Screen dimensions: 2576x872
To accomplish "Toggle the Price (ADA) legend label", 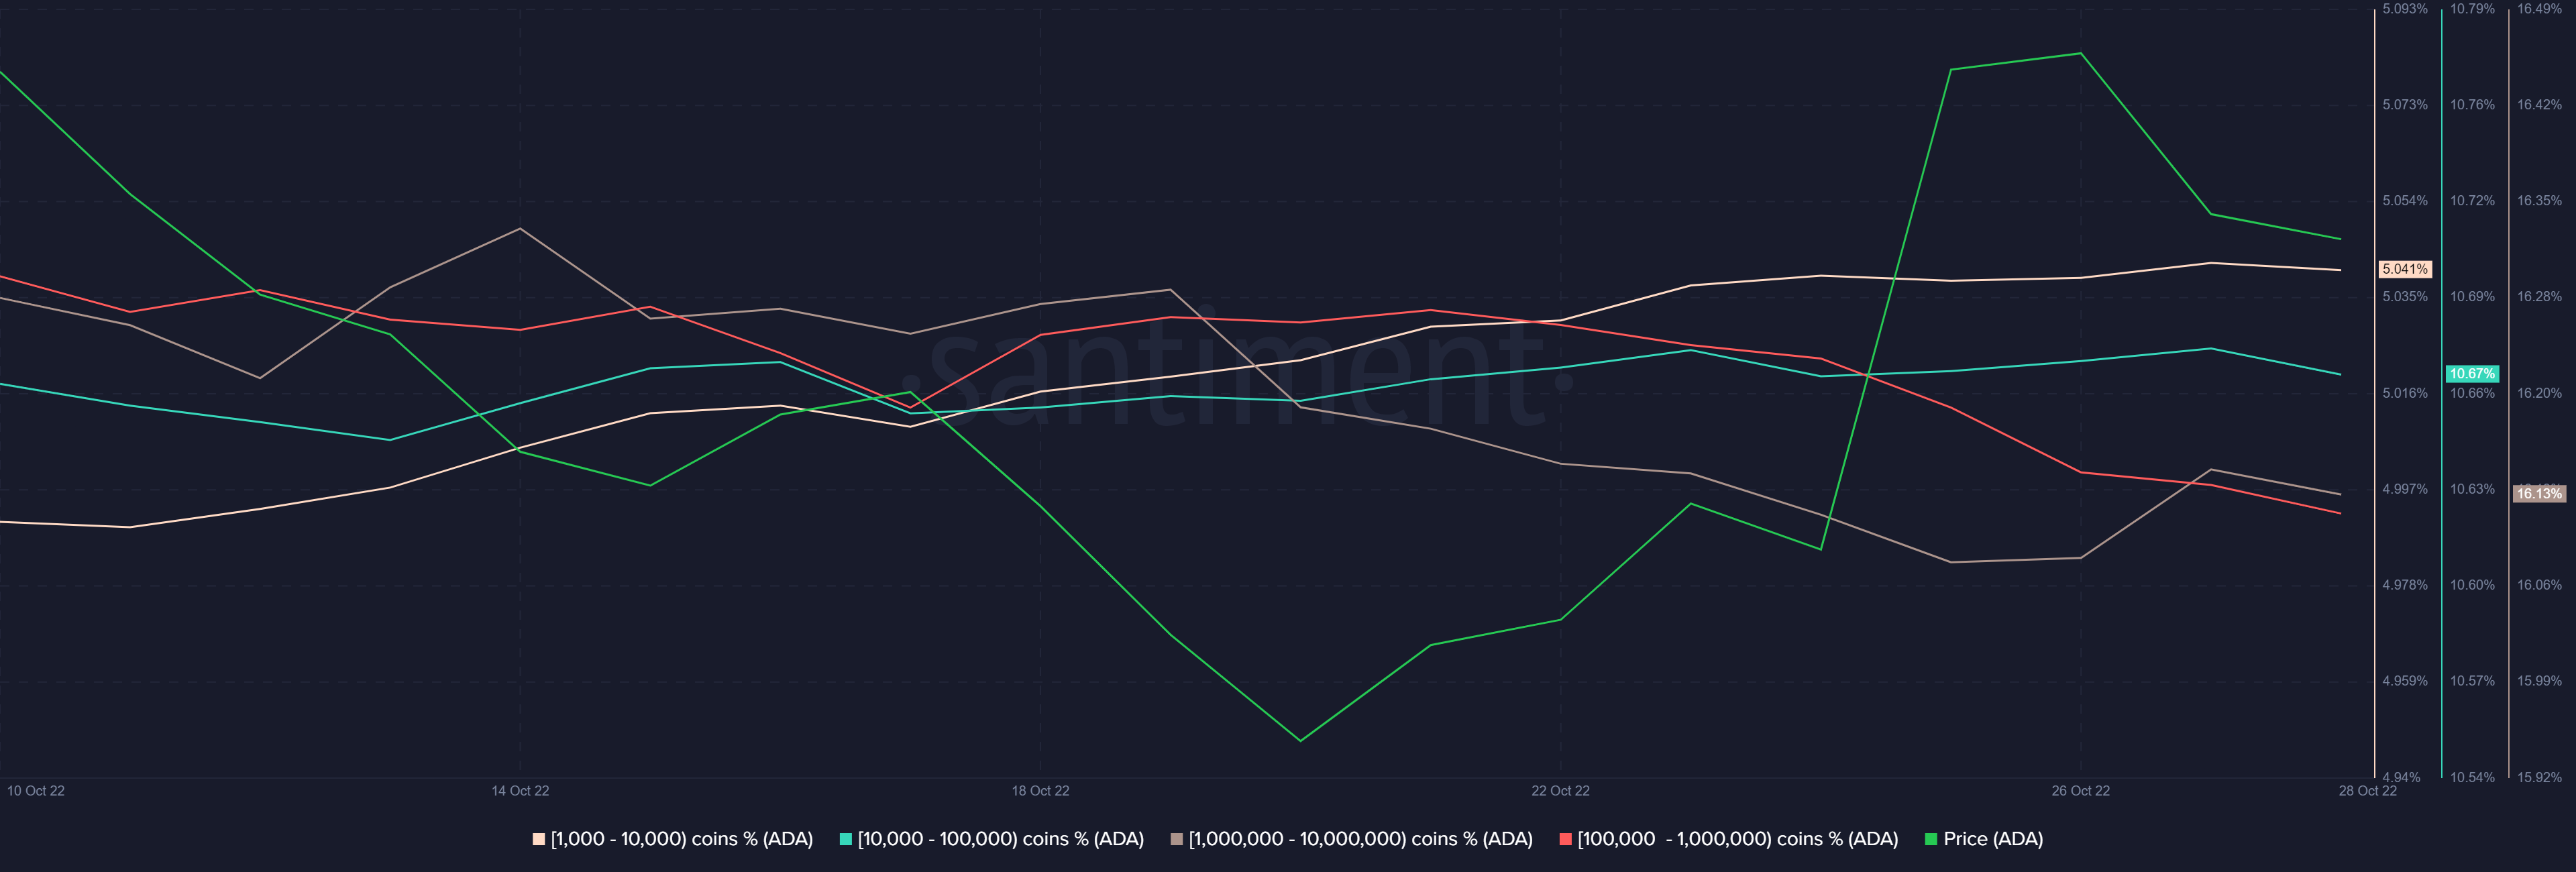I will coord(1993,839).
